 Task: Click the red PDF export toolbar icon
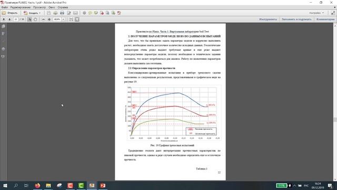coord(102,13)
